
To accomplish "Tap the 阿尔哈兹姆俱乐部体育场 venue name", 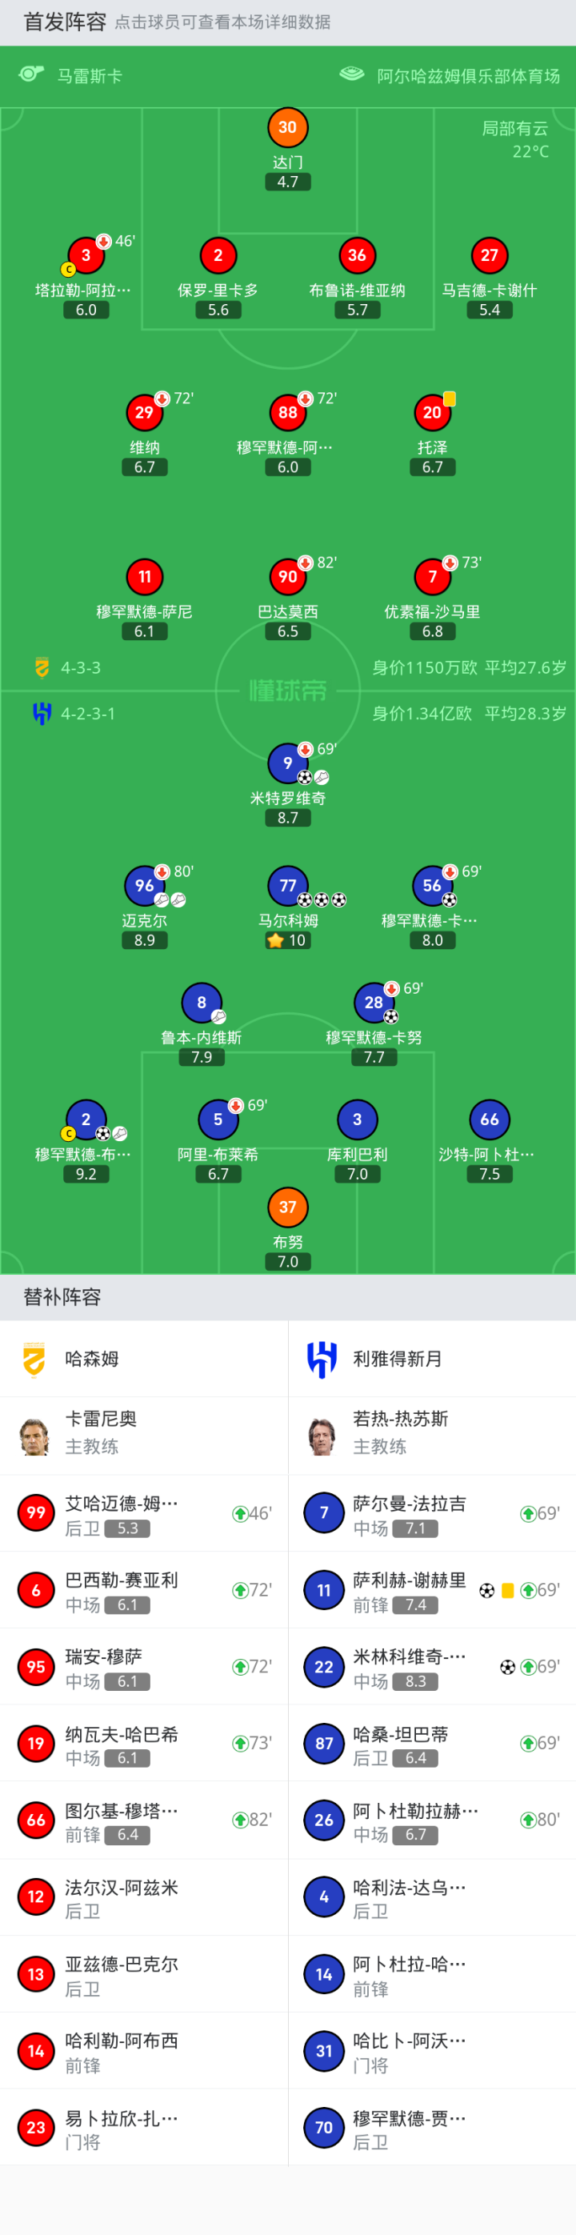I will point(467,76).
